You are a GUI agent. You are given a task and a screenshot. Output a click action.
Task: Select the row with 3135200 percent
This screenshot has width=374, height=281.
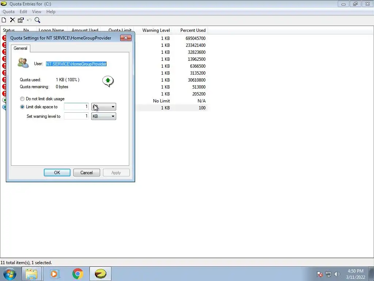click(x=171, y=73)
